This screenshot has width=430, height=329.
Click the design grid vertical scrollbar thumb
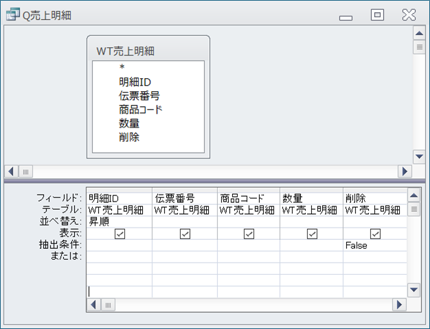[x=414, y=209]
